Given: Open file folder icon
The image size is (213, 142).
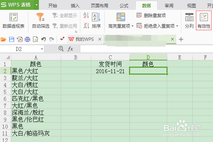Looking at the screenshot, I should pos(3,39).
